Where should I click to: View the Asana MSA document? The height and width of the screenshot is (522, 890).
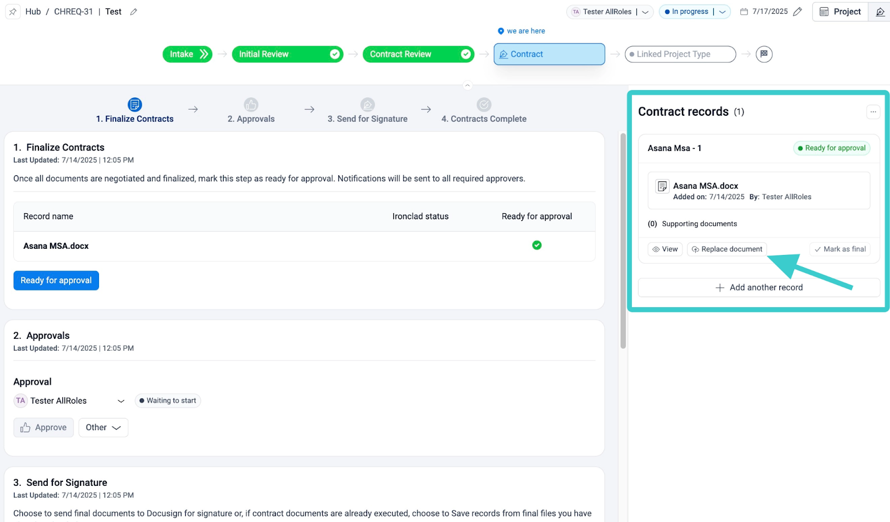[x=665, y=249]
